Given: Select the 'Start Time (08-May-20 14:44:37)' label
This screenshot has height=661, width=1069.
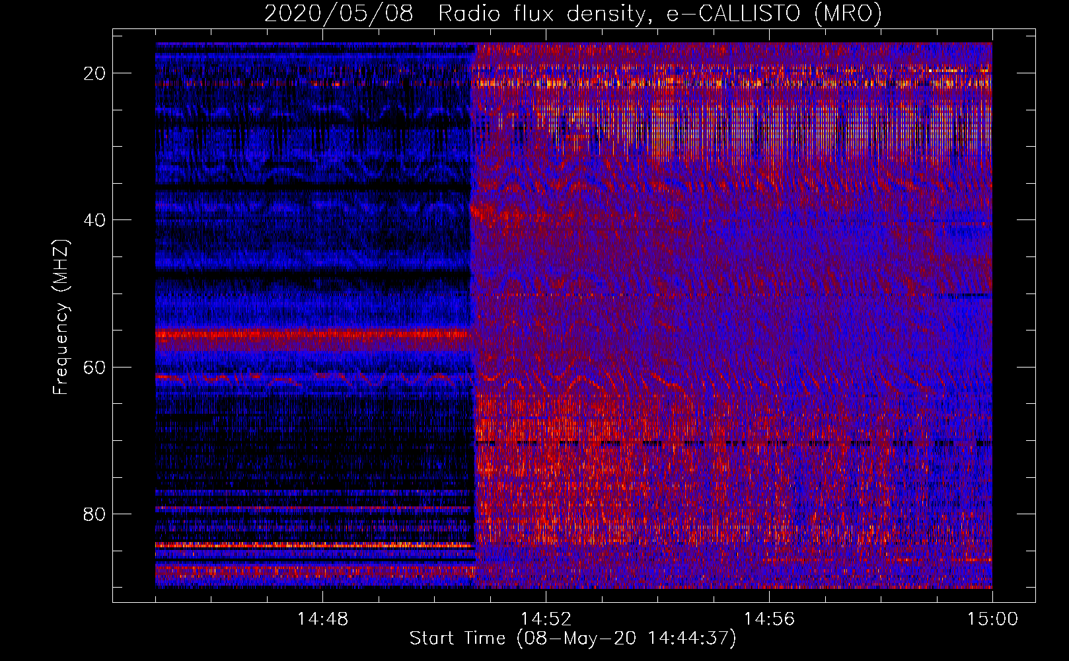Looking at the screenshot, I should pyautogui.click(x=573, y=639).
